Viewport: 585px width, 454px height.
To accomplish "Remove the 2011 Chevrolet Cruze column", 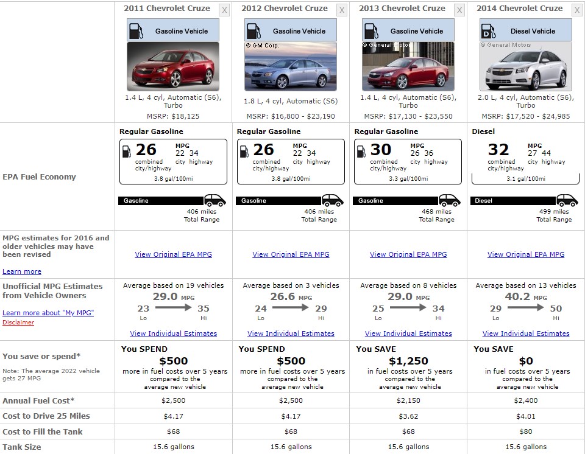I will (x=224, y=10).
